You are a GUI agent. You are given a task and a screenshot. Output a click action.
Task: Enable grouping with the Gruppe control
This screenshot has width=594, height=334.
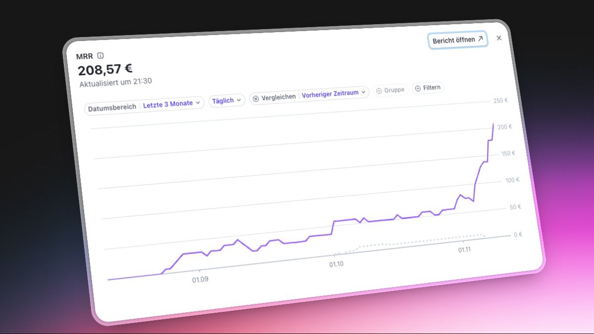coord(390,89)
